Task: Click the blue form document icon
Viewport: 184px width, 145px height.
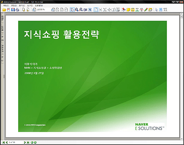Action: [161, 10]
